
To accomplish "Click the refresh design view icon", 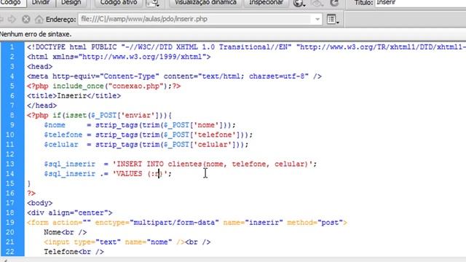I will point(334,3).
